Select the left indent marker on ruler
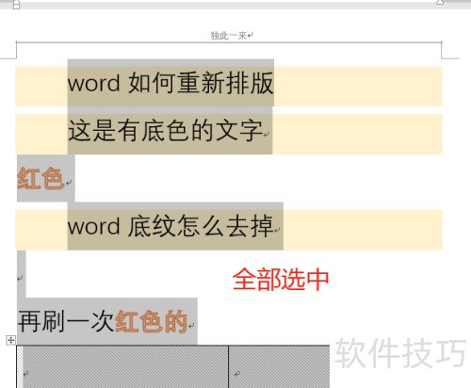Image resolution: width=471 pixels, height=388 pixels. (x=16, y=5)
